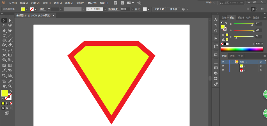Screen dimensions: 267x126
Task: Select the Eyedropper tool
Action: click(x=4, y=70)
